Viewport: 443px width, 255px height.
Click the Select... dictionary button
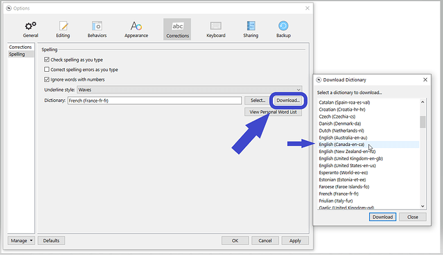click(257, 101)
